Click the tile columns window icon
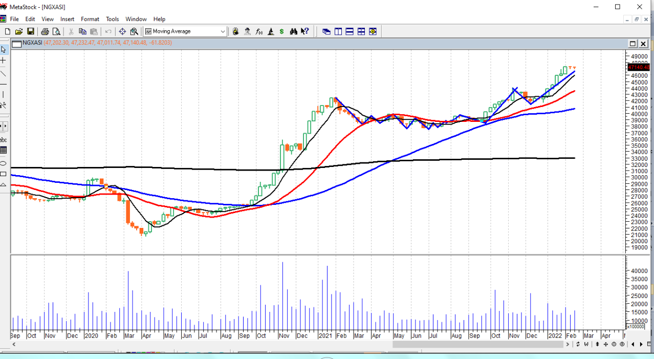 [338, 31]
